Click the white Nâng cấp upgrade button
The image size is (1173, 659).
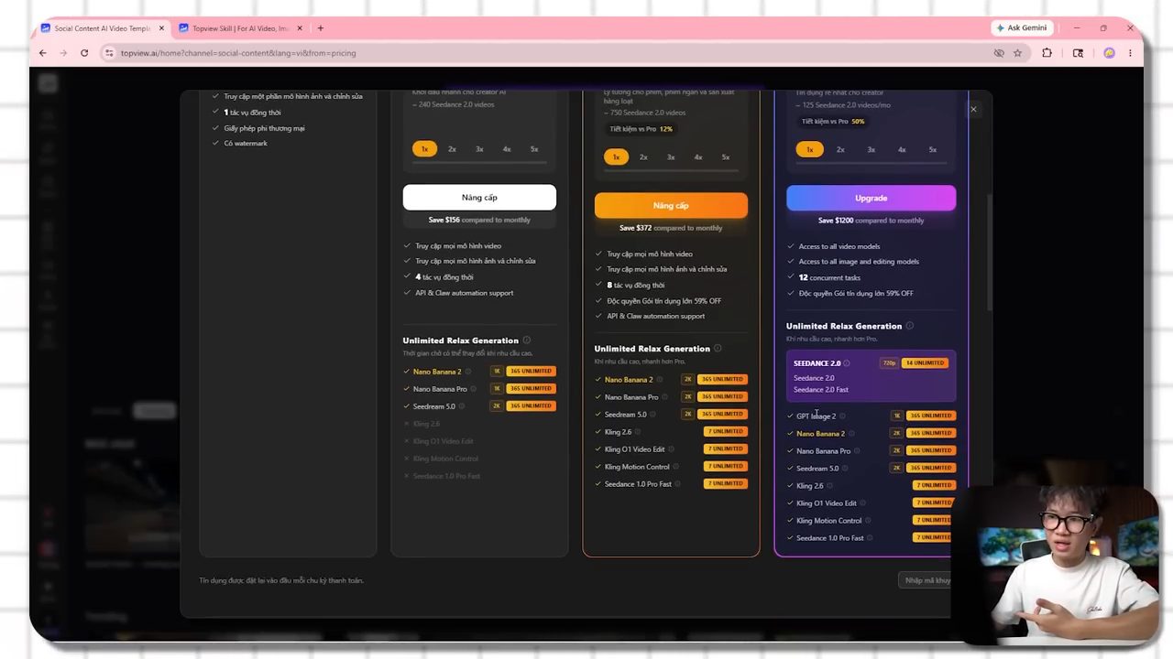coord(479,198)
